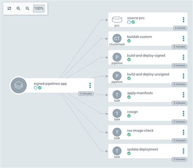Click the P pipeline icon for build-and-deploy-unsigned
The image size is (193, 168).
[117, 76]
